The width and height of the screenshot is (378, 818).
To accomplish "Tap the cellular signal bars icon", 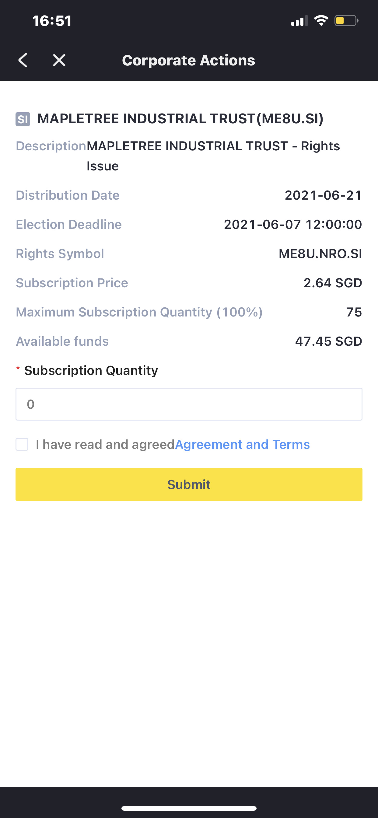I will [x=299, y=21].
